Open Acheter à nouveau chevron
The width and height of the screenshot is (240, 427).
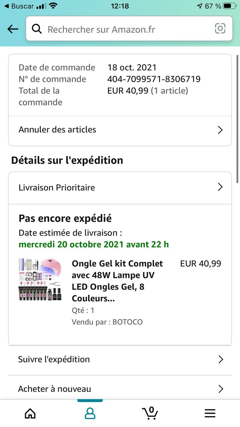tap(220, 389)
